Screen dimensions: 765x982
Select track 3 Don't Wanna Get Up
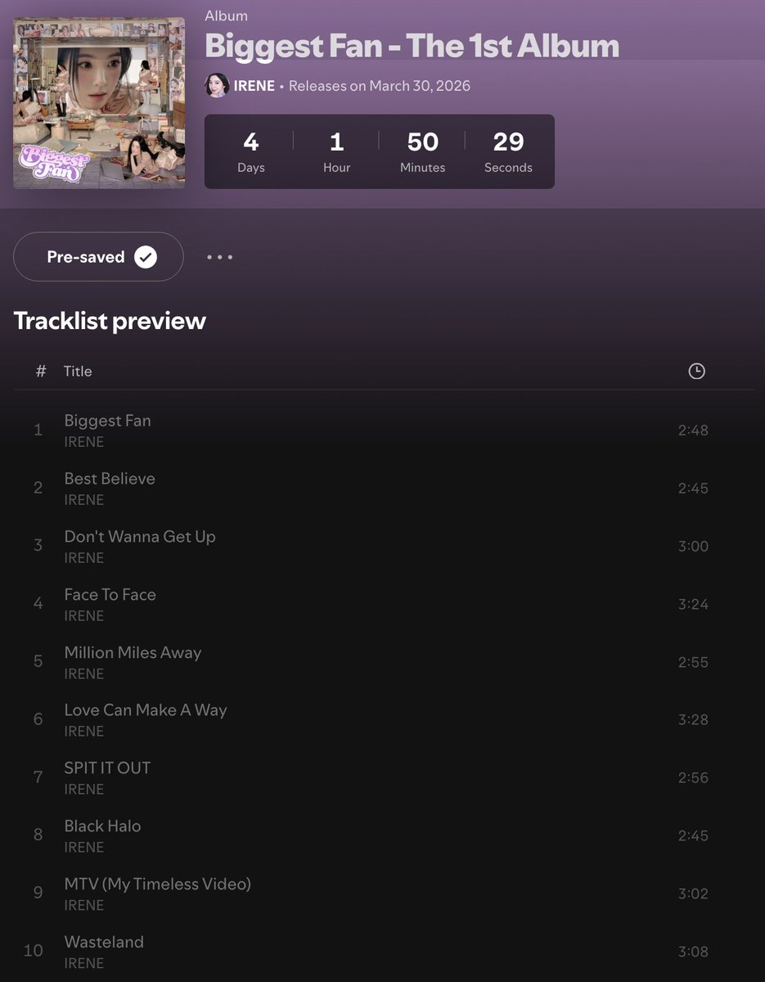[384, 547]
